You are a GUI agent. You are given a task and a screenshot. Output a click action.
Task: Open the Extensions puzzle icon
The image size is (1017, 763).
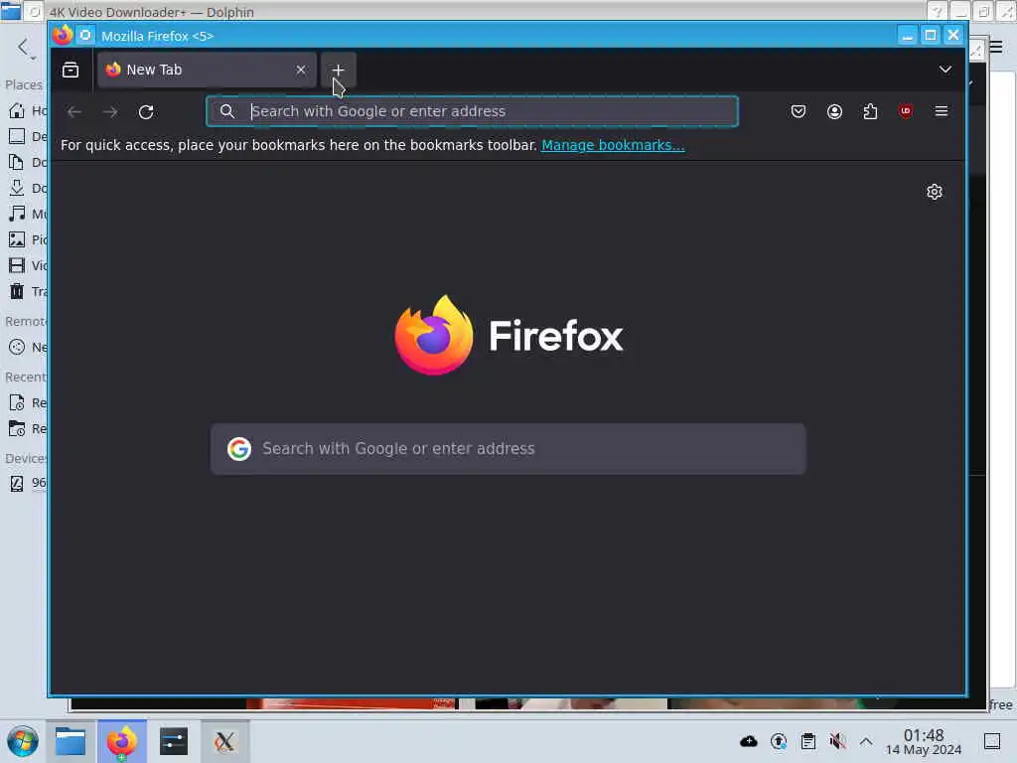point(870,111)
